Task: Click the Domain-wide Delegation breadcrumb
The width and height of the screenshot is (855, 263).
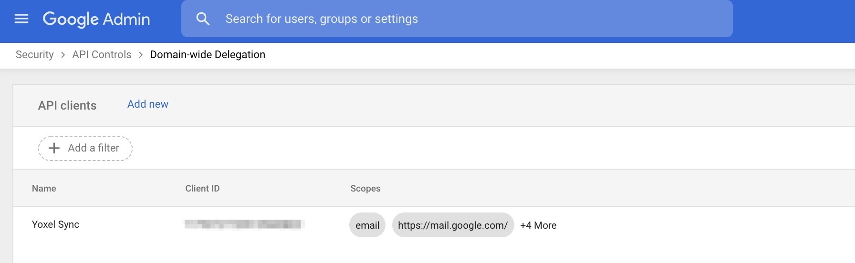Action: (x=208, y=55)
